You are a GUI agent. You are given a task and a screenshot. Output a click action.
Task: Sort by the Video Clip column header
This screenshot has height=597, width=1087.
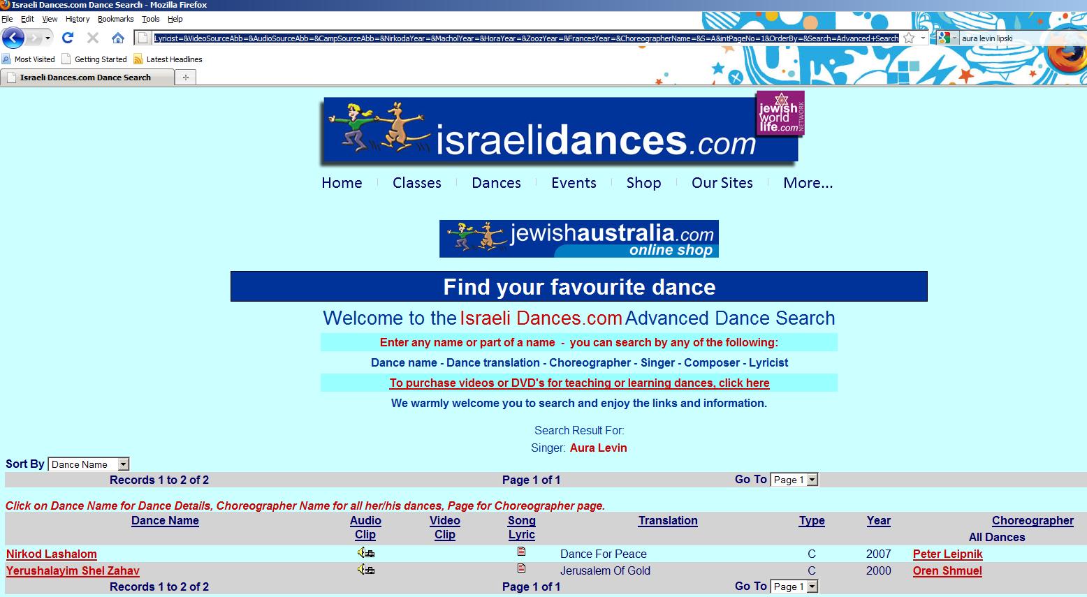(x=445, y=527)
